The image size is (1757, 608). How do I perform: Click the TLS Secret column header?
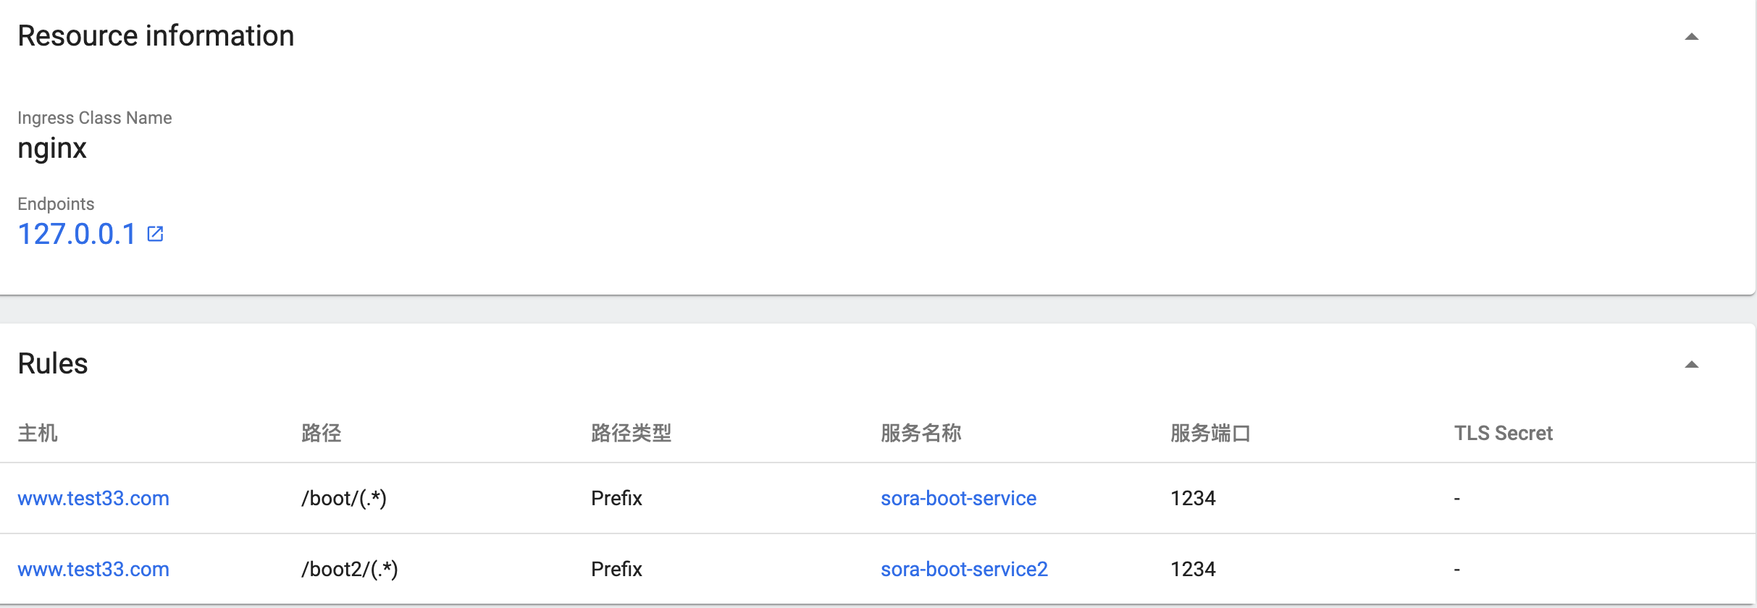point(1503,433)
